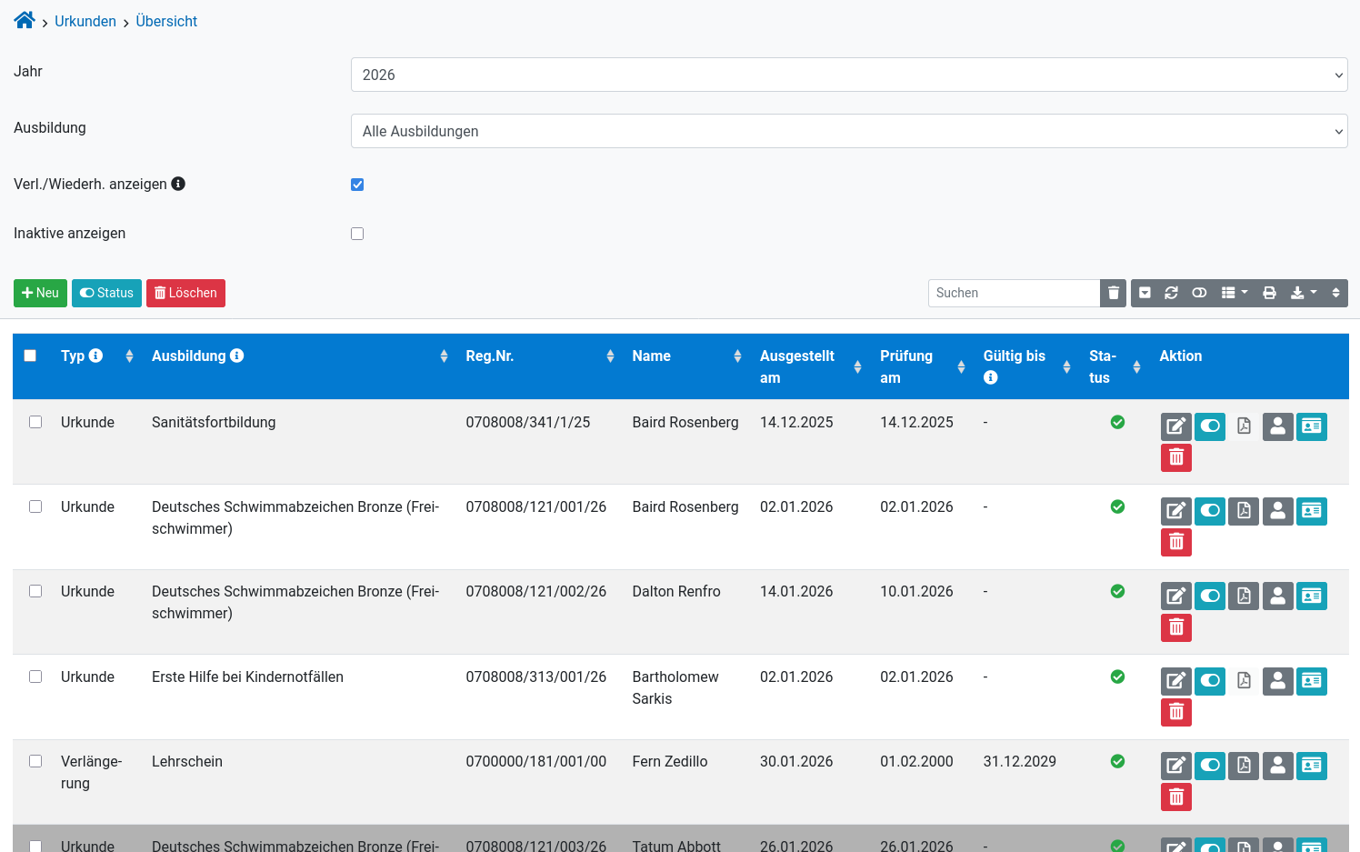Click the print icon in table toolbar
The width and height of the screenshot is (1360, 852).
1269,293
